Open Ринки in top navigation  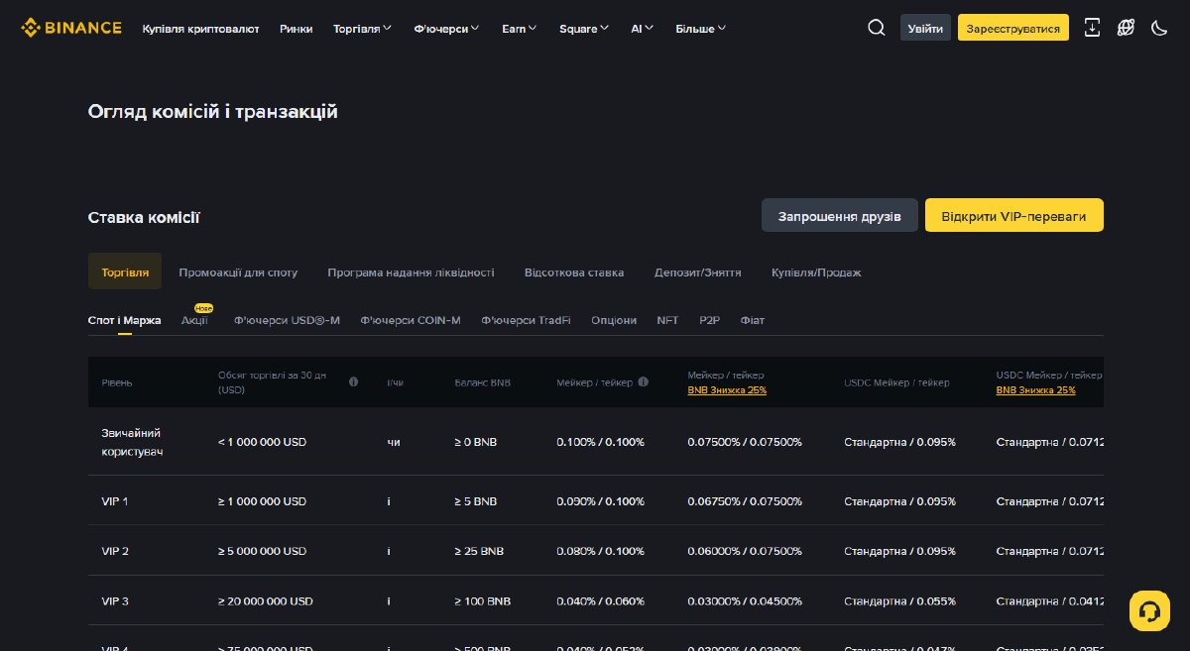click(x=296, y=29)
